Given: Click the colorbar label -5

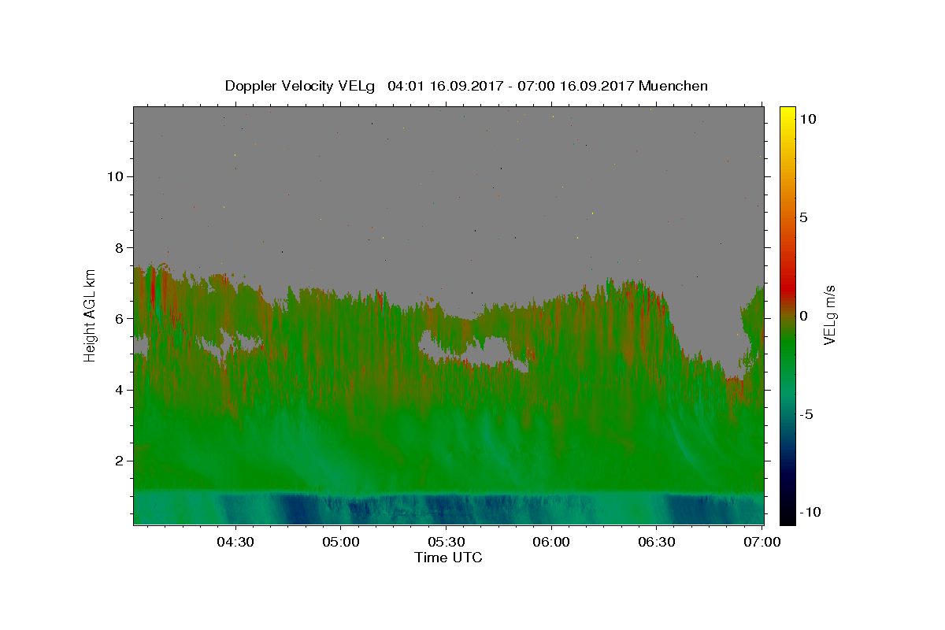Looking at the screenshot, I should click(x=807, y=414).
